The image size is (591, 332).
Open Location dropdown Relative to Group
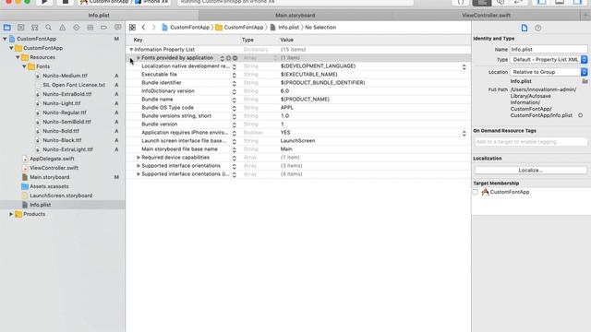pos(549,72)
